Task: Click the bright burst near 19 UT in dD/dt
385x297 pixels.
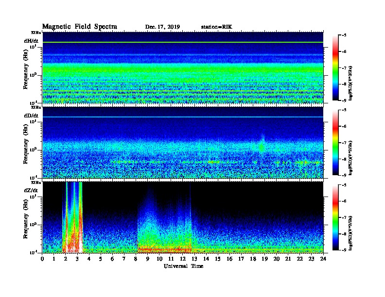Action: [x=262, y=146]
